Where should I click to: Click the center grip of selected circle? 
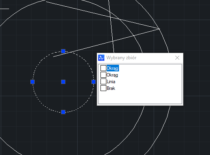click(63, 82)
